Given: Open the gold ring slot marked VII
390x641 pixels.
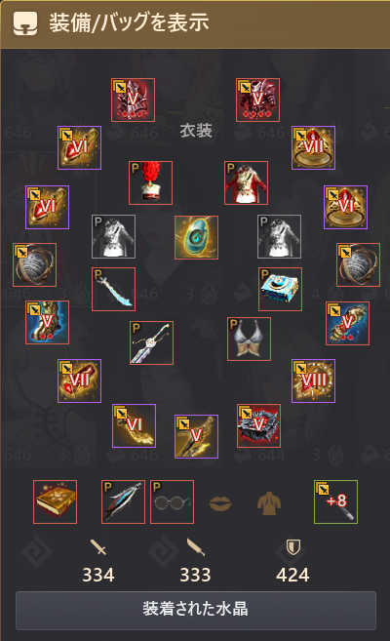Looking at the screenshot, I should [x=313, y=147].
